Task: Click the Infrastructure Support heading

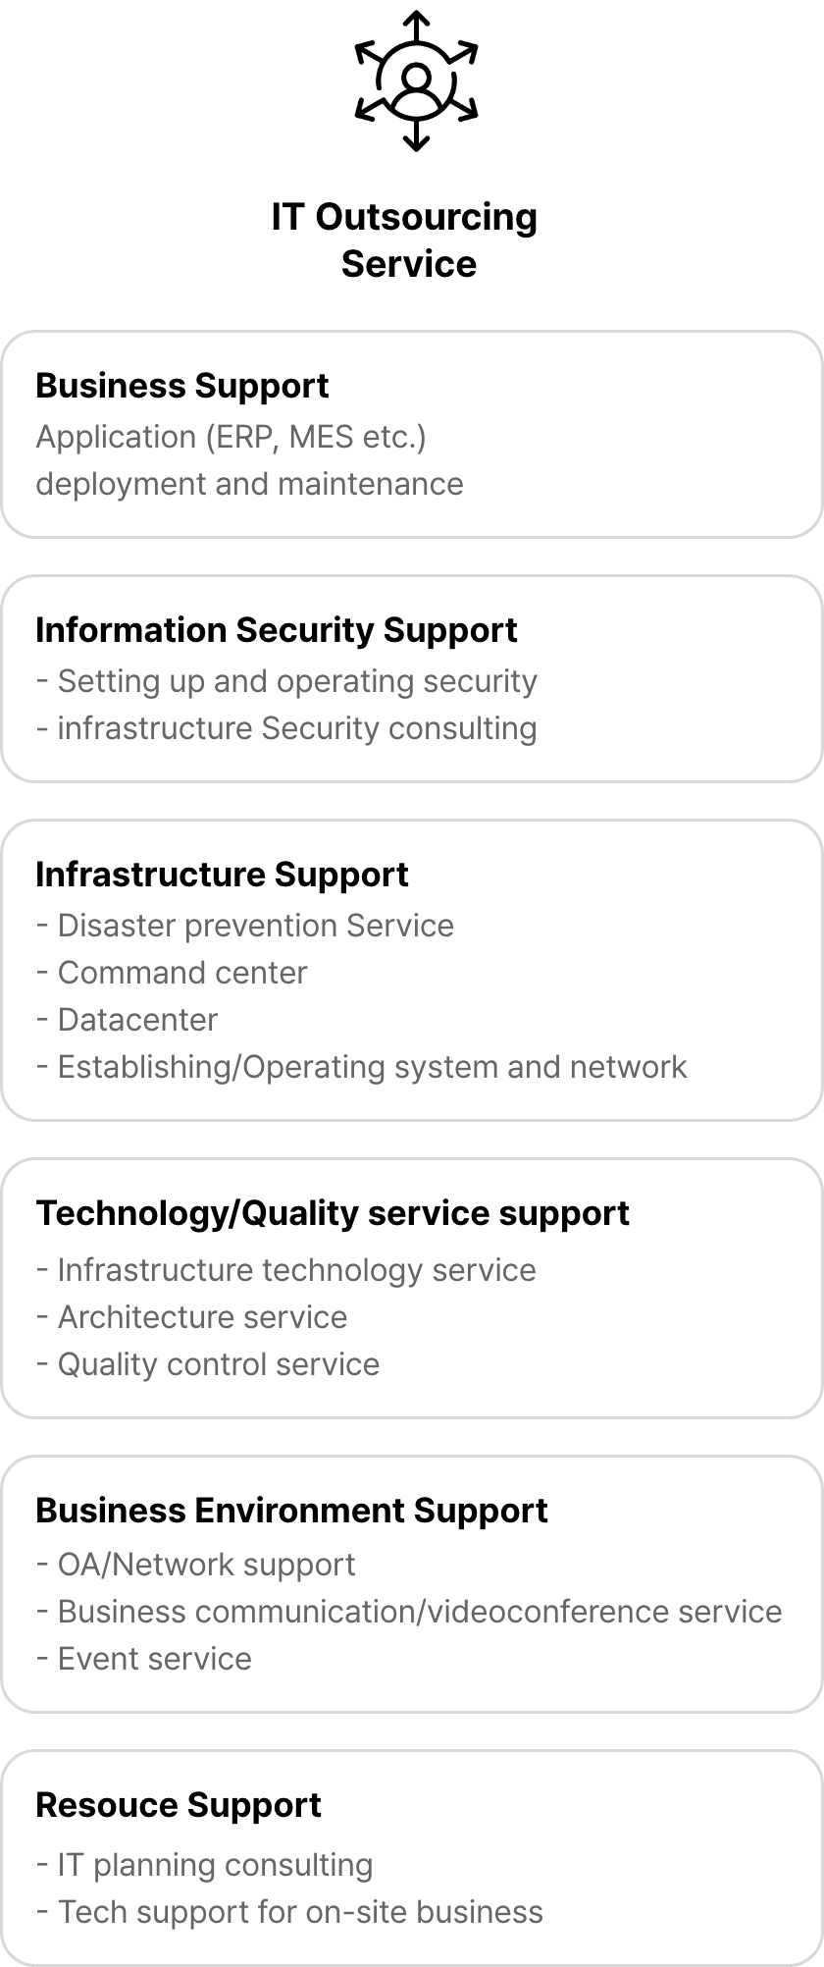Action: tap(222, 875)
